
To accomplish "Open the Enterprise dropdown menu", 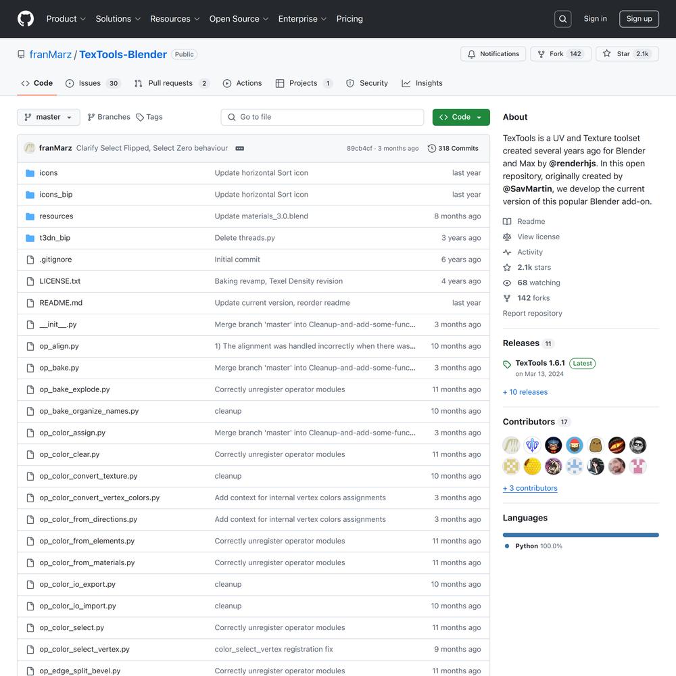I will tap(302, 19).
